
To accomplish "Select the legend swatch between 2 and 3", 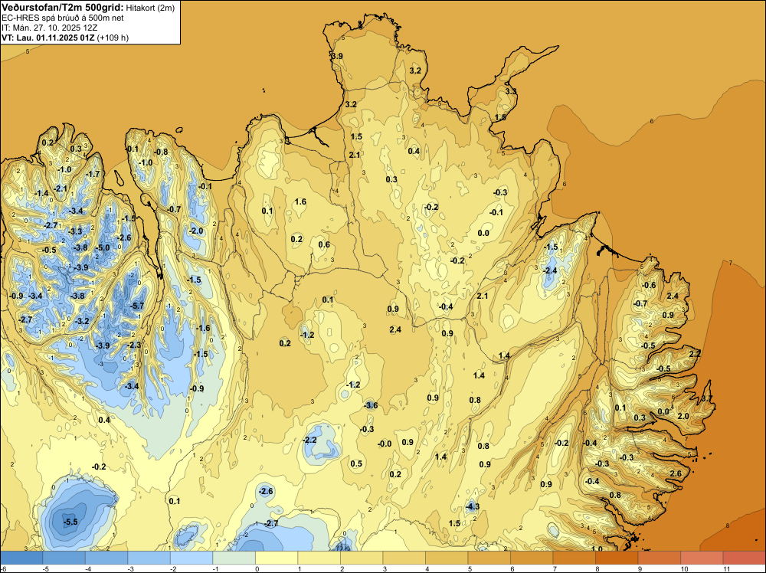I will [362, 558].
